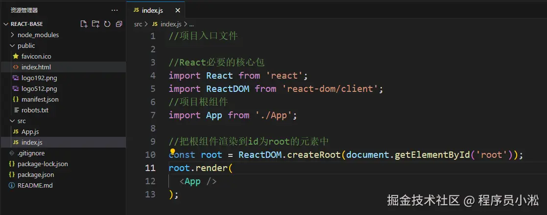Collapse all folders in explorer
Viewport: 547px width, 215px height.
pyautogui.click(x=119, y=24)
